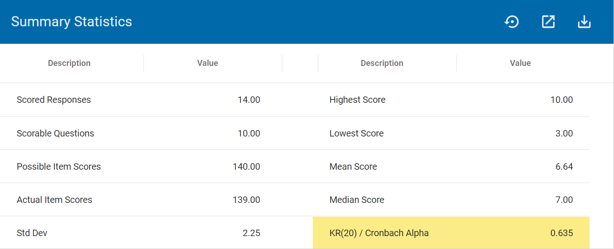Click the download statistics icon
The height and width of the screenshot is (249, 614).
584,22
